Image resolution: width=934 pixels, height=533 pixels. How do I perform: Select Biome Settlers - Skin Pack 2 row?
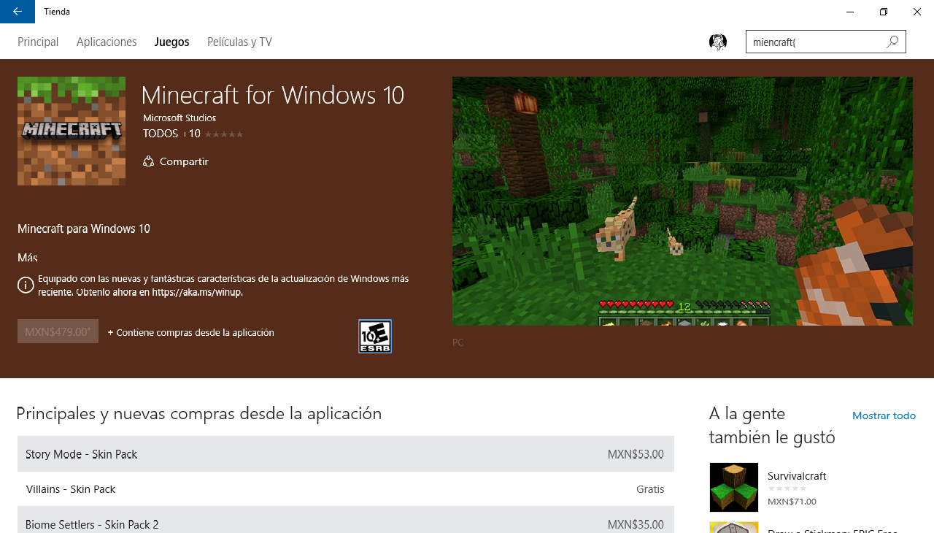(x=346, y=520)
